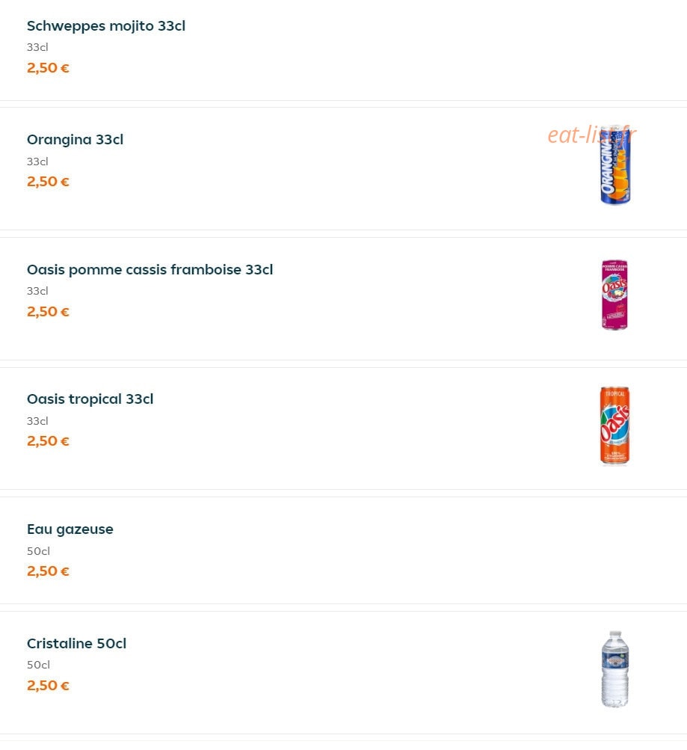Open the Orangina can product image
This screenshot has width=687, height=750.
coord(615,165)
